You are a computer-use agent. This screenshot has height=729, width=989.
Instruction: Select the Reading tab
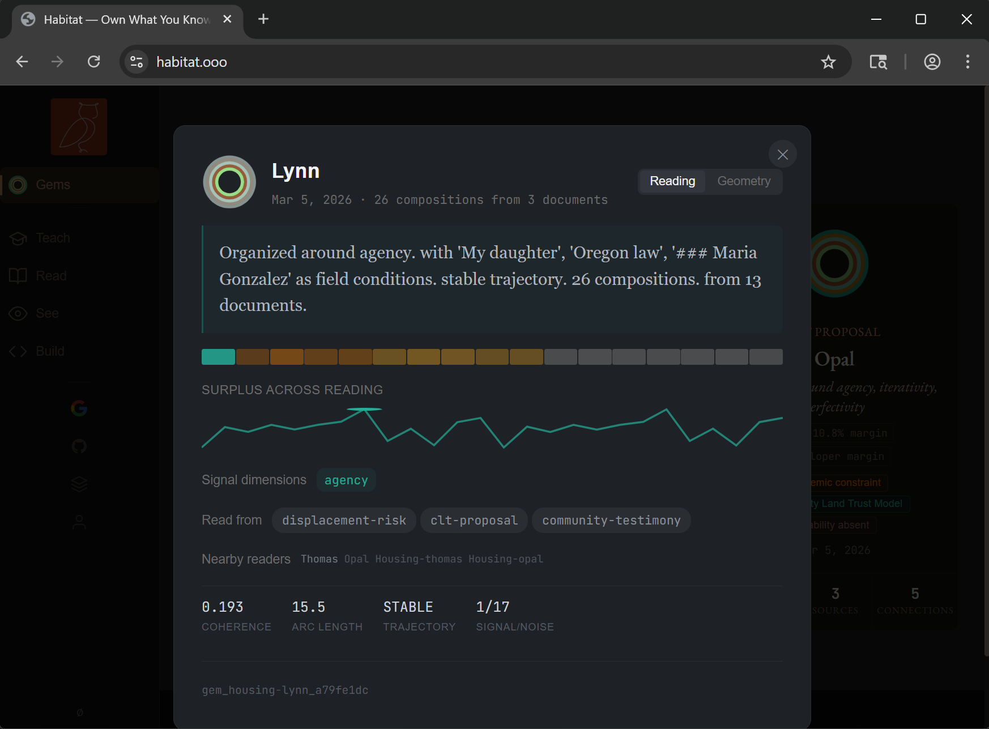[x=672, y=181]
